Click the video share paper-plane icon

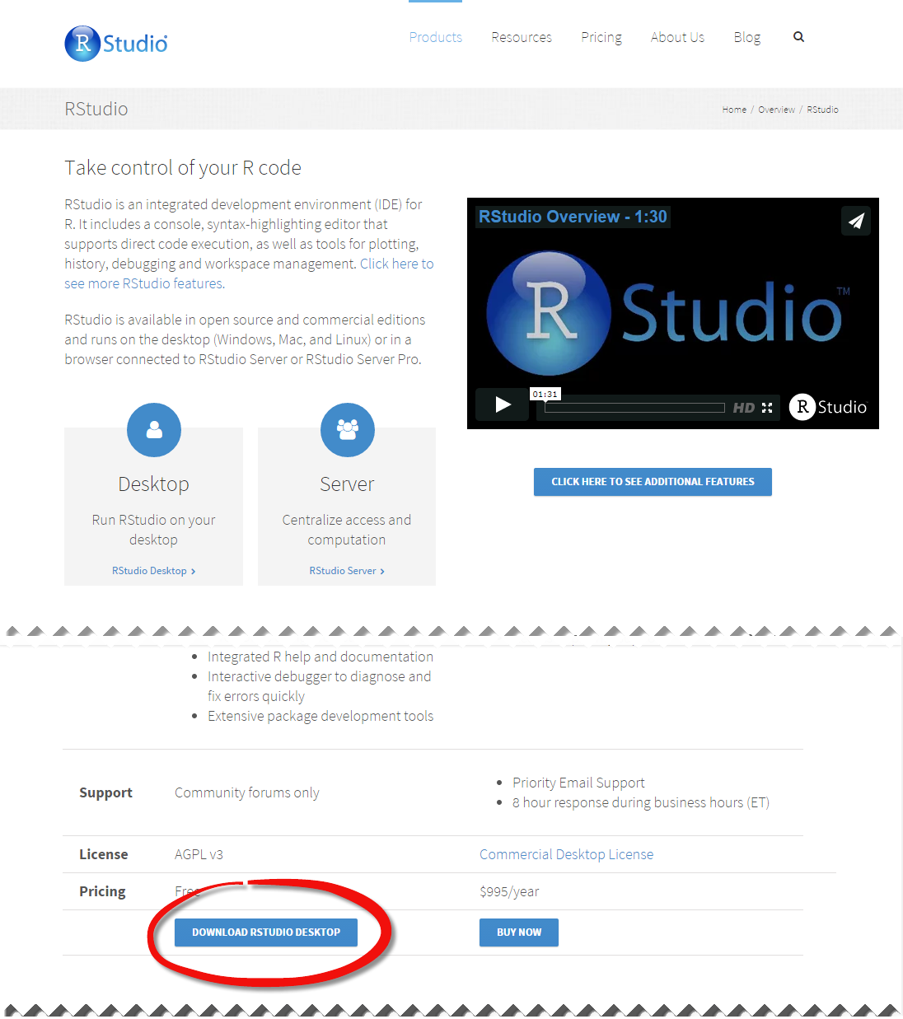pos(856,221)
